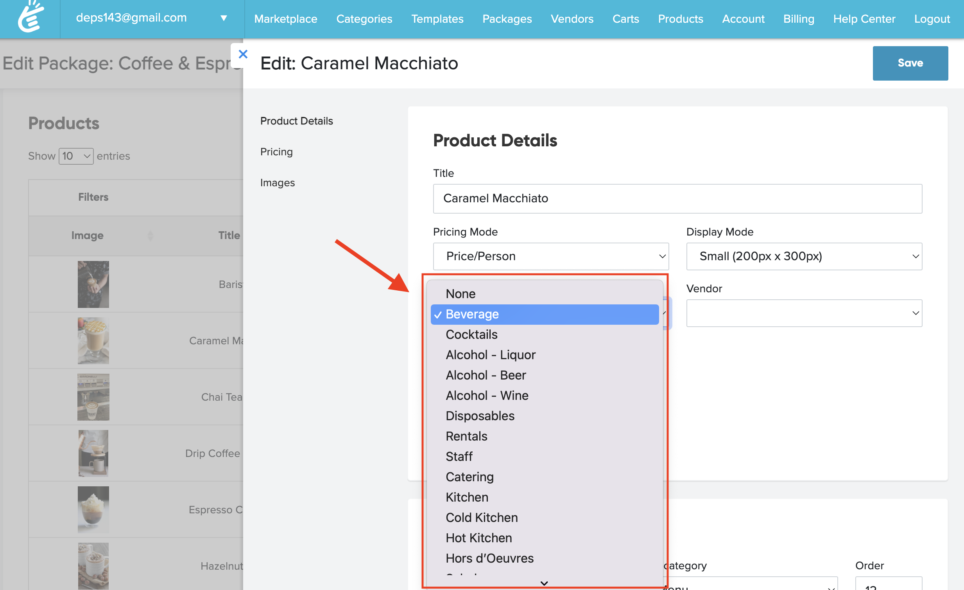Open the account email dropdown arrow

224,18
